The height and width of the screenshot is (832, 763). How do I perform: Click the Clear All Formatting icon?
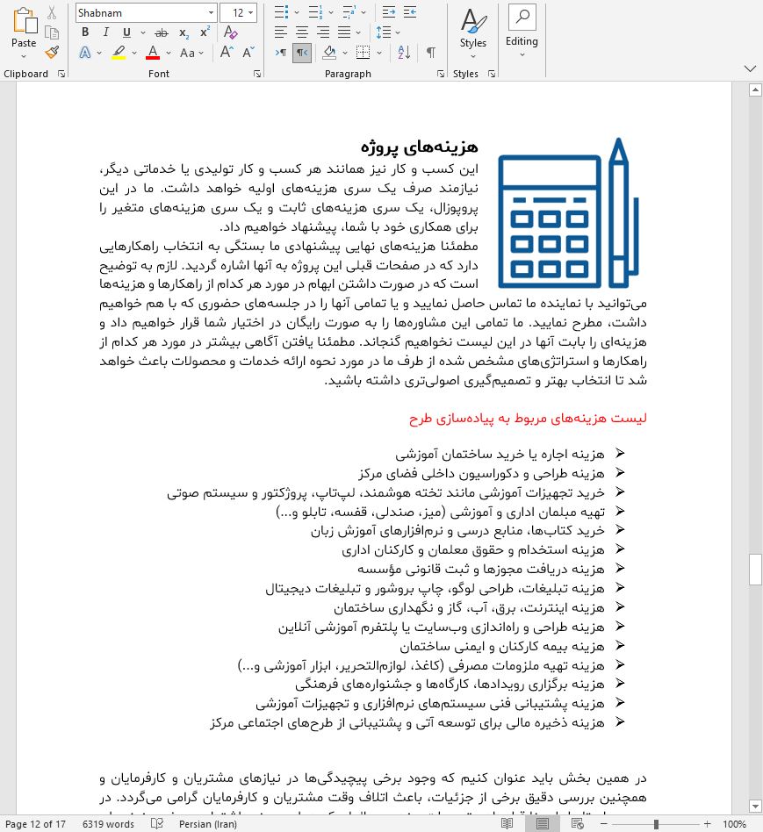point(231,32)
